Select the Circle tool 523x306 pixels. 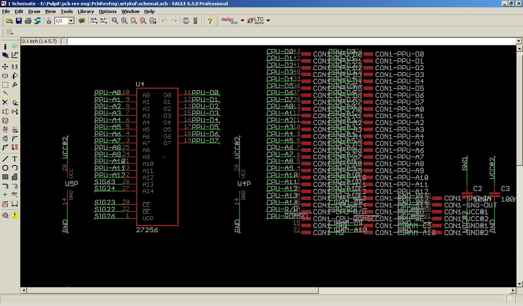point(5,168)
